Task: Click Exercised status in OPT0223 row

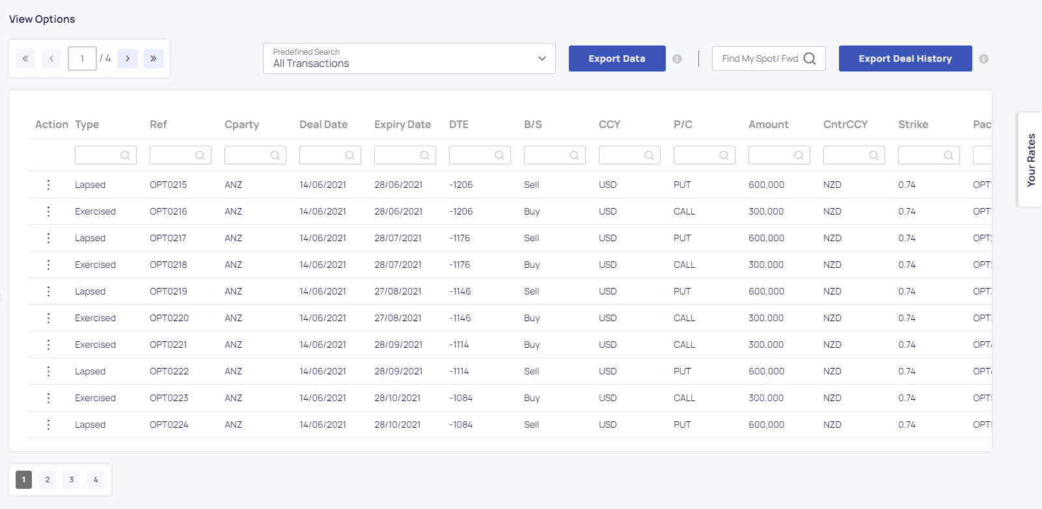Action: 96,398
